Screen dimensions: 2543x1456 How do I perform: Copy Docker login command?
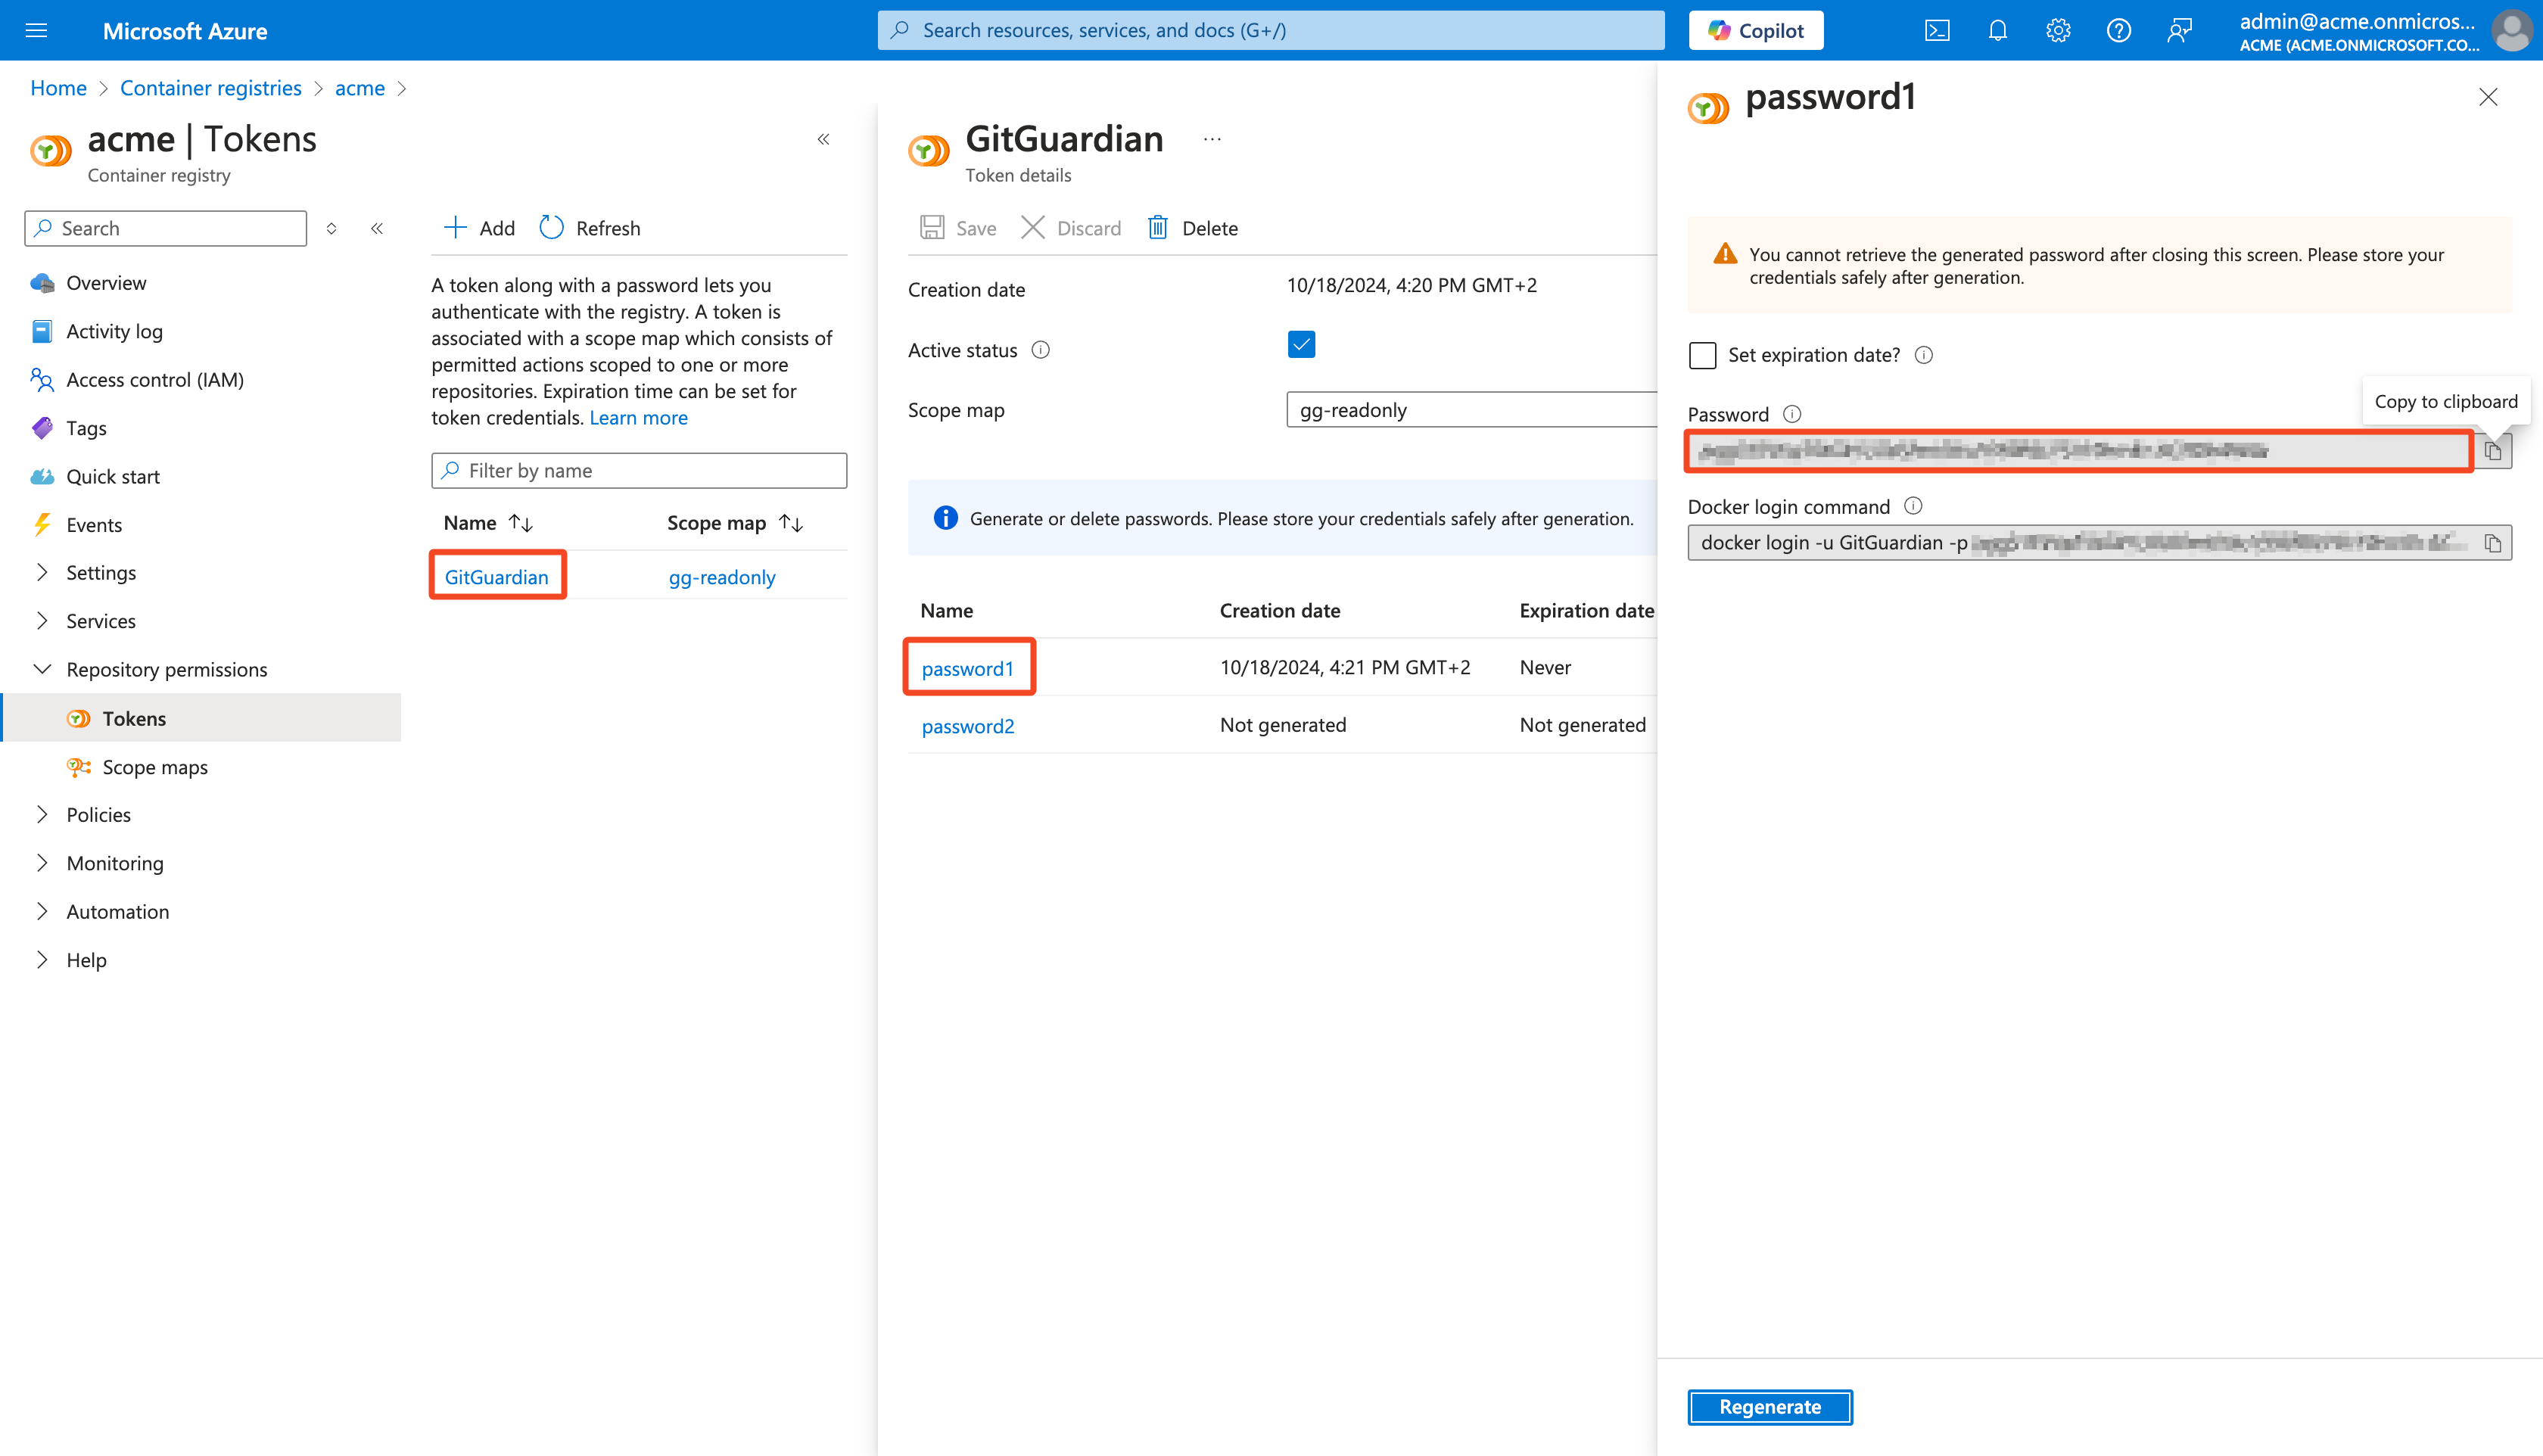[2492, 543]
